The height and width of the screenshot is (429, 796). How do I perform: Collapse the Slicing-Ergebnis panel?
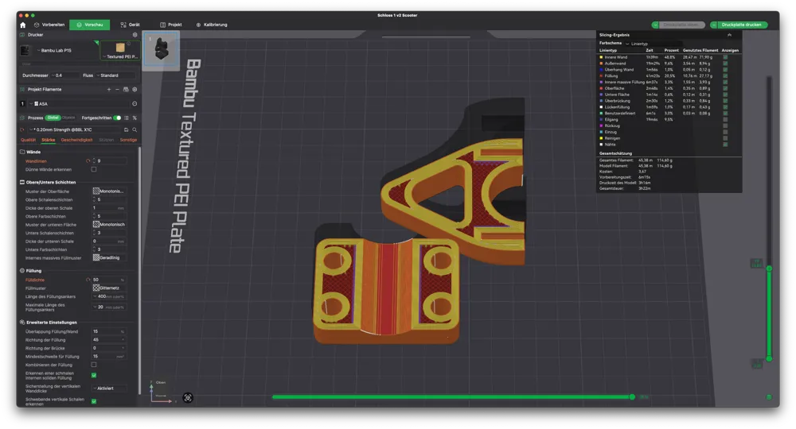(x=729, y=35)
